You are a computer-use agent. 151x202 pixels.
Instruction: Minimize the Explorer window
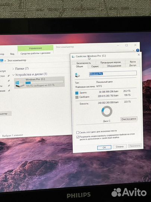click(118, 46)
